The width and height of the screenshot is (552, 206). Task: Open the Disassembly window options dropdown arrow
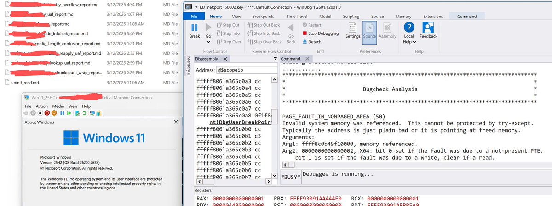(275, 59)
